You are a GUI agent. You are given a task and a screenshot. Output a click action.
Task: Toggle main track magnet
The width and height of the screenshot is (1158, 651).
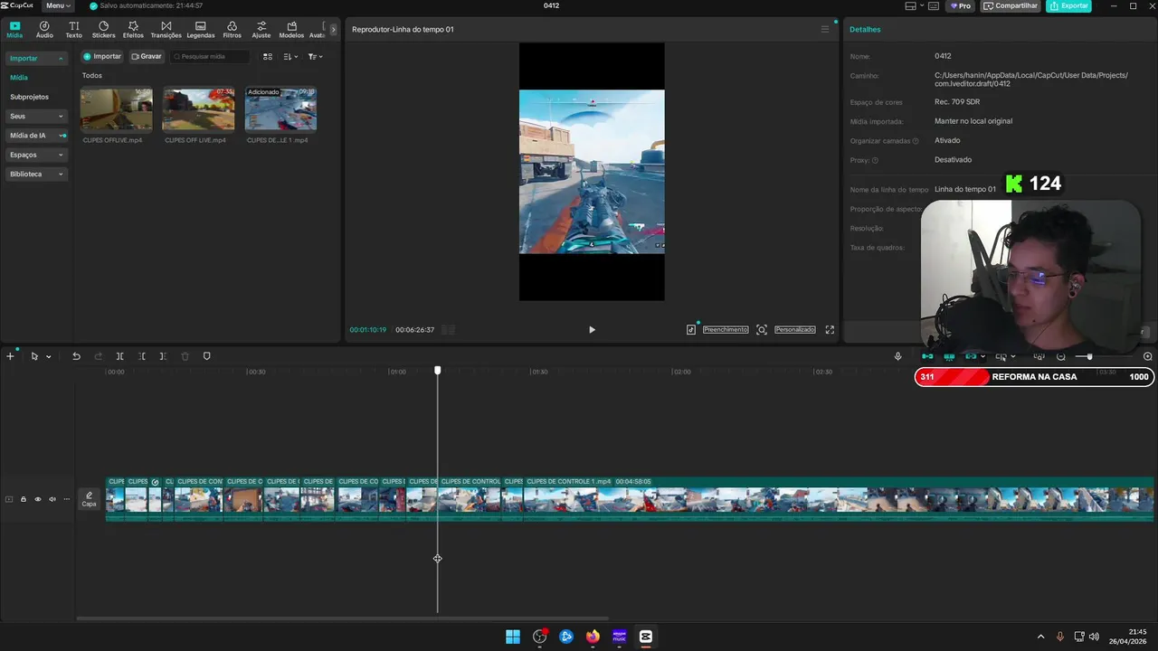(x=927, y=356)
